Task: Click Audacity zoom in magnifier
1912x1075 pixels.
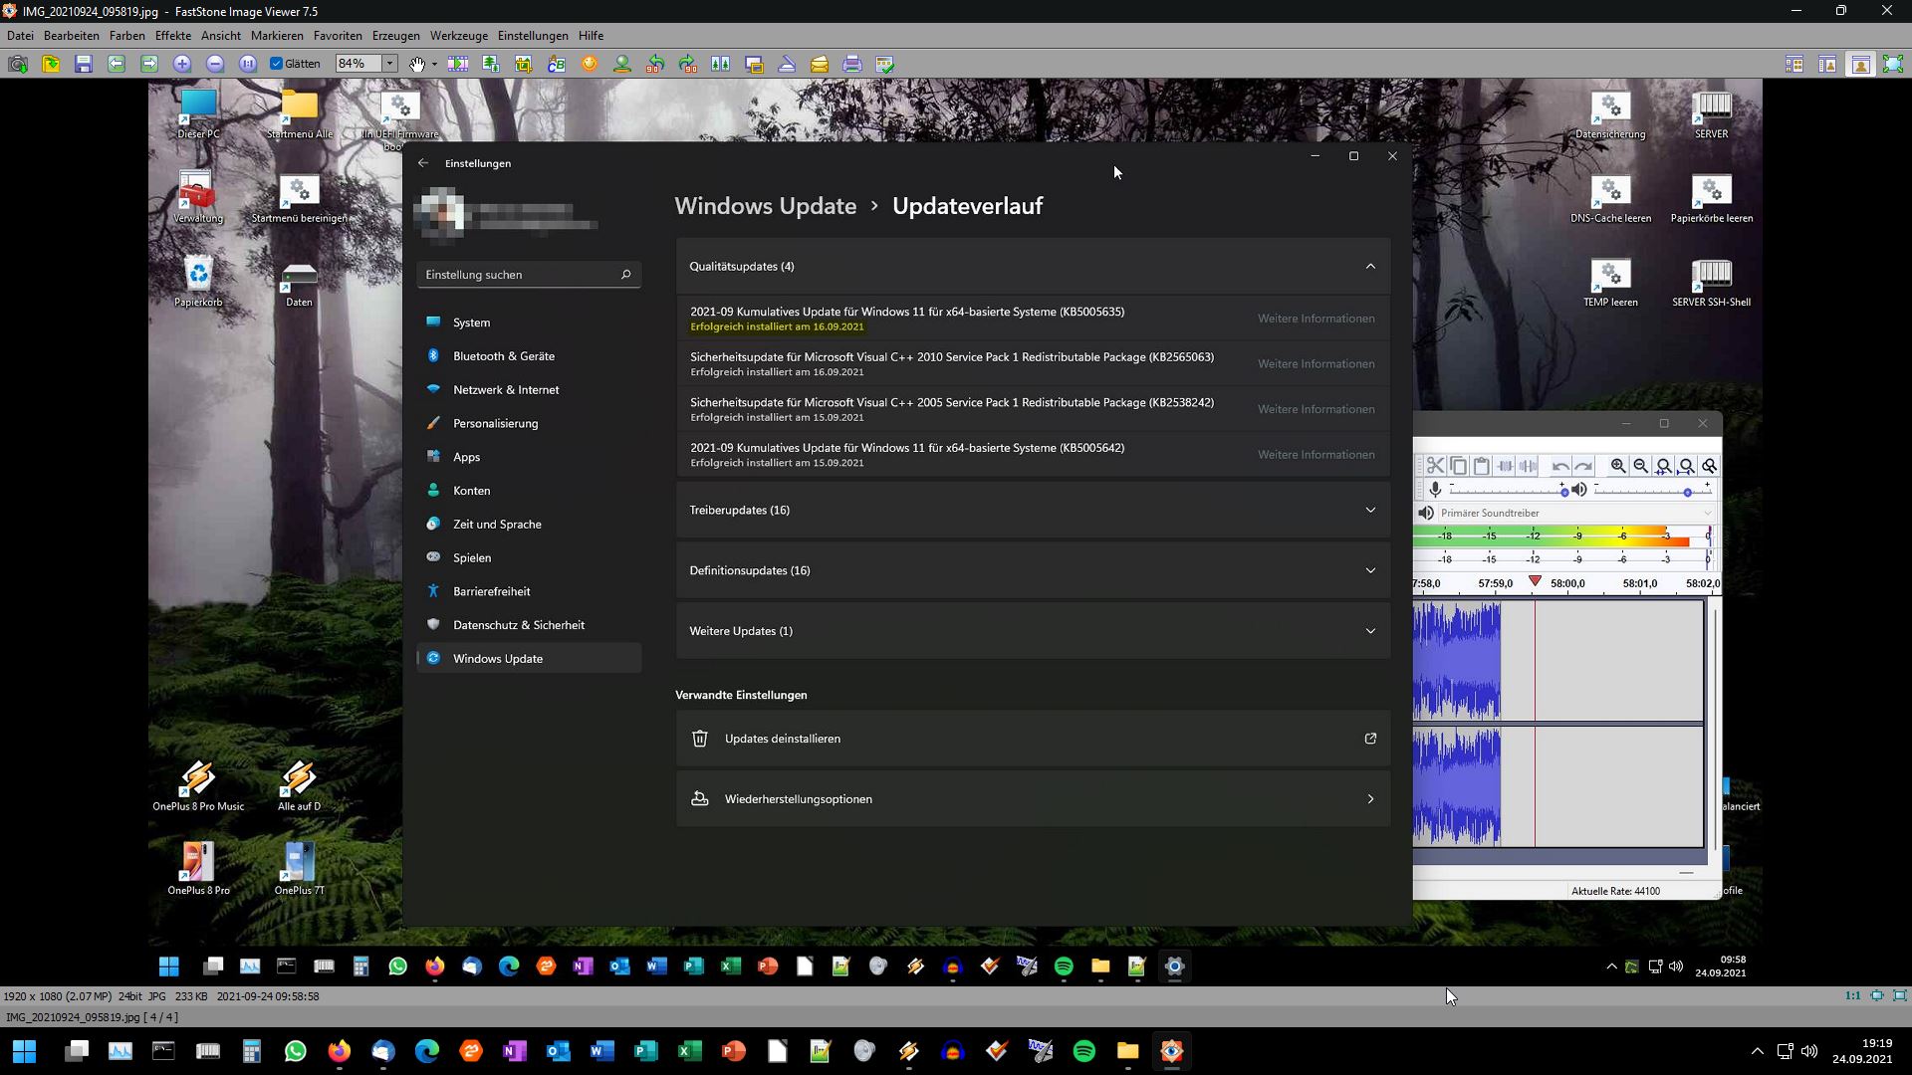Action: coord(1618,466)
